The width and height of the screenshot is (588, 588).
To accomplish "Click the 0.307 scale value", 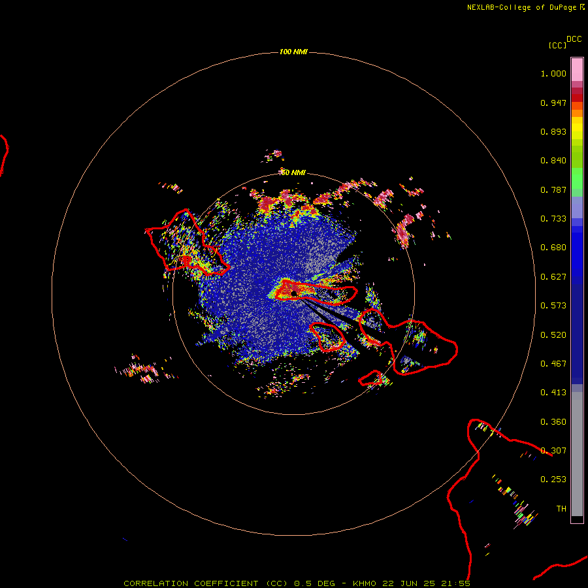I will pyautogui.click(x=553, y=451).
